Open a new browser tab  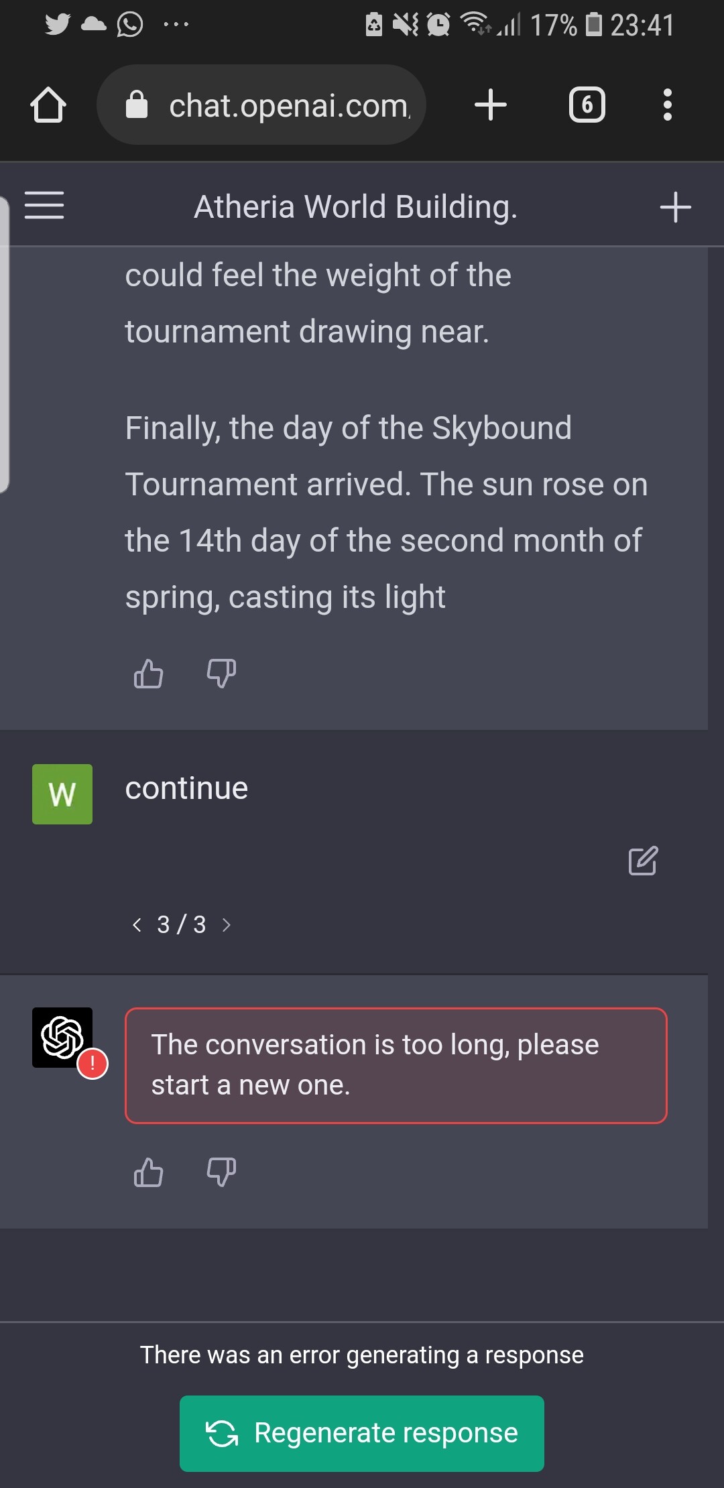tap(491, 105)
